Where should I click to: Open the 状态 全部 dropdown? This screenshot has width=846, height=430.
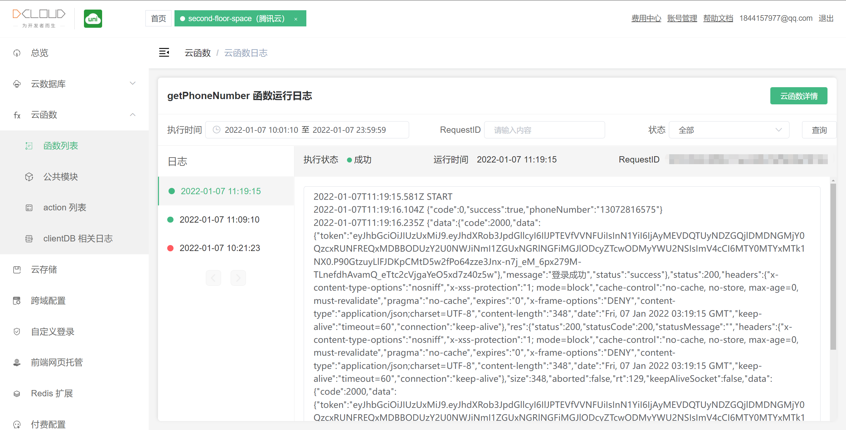(x=729, y=130)
